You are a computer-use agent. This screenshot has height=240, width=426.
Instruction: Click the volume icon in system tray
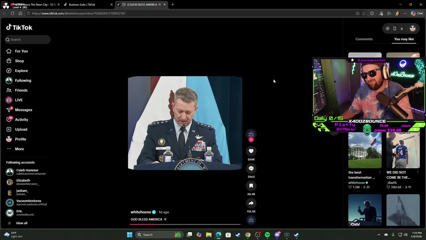(405, 235)
